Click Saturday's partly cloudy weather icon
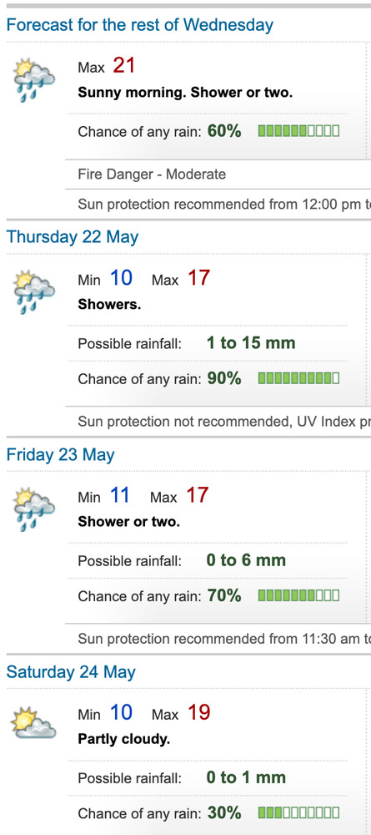Image resolution: width=371 pixels, height=835 pixels. pos(34,722)
